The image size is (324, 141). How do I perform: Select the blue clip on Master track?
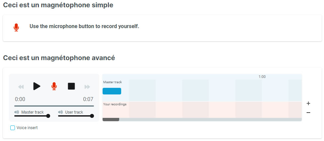tap(112, 91)
